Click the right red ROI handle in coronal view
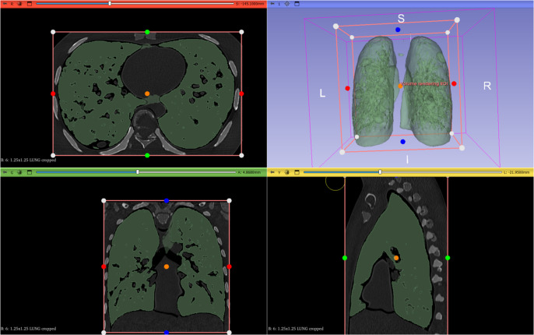 [229, 266]
